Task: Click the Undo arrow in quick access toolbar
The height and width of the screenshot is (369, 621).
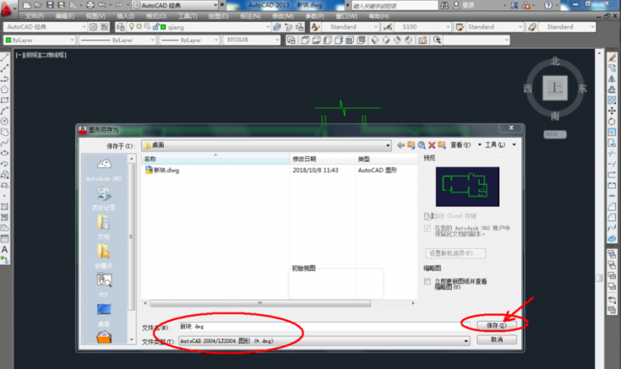Action: 103,5
